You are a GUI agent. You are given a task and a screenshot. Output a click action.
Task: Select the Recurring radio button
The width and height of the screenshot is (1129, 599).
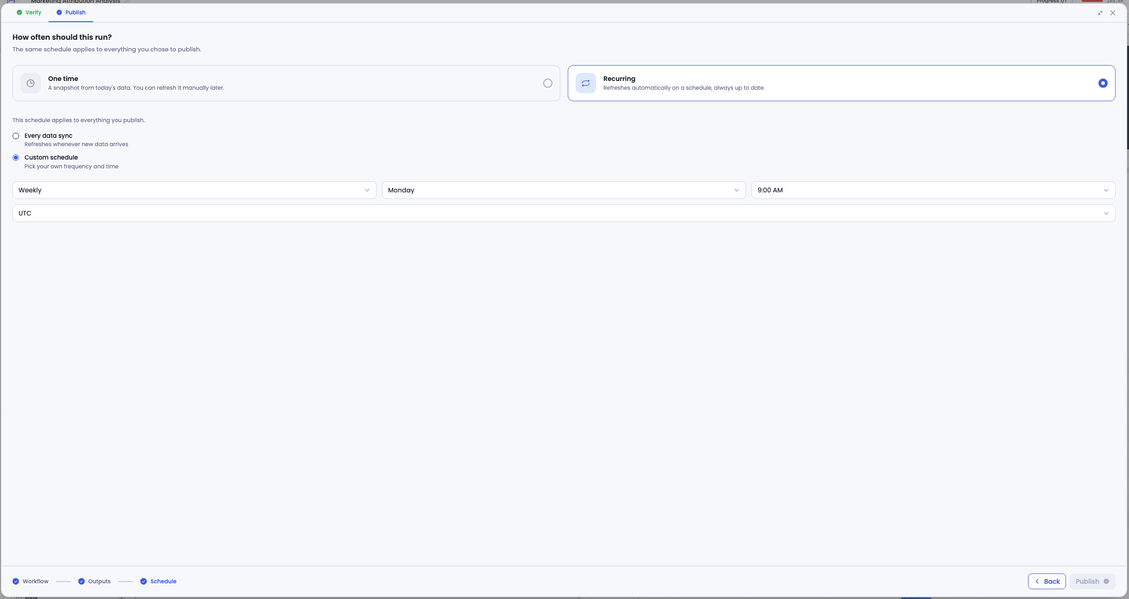tap(1103, 83)
